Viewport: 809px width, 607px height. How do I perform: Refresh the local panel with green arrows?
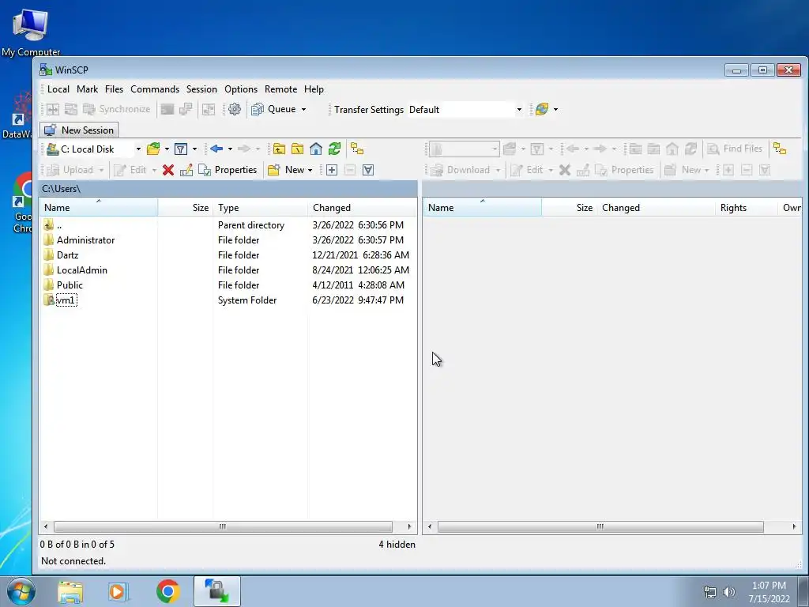(334, 149)
